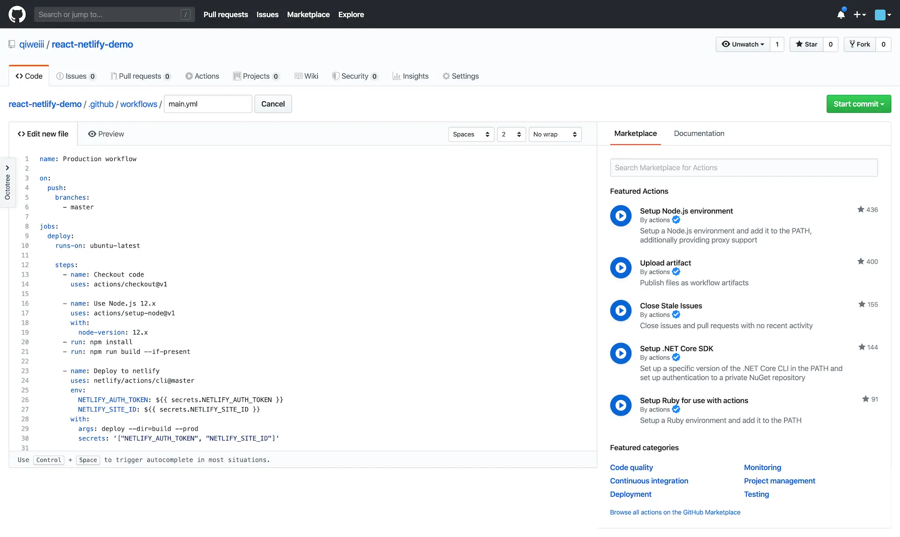Open the Unwatch dropdown

point(743,45)
